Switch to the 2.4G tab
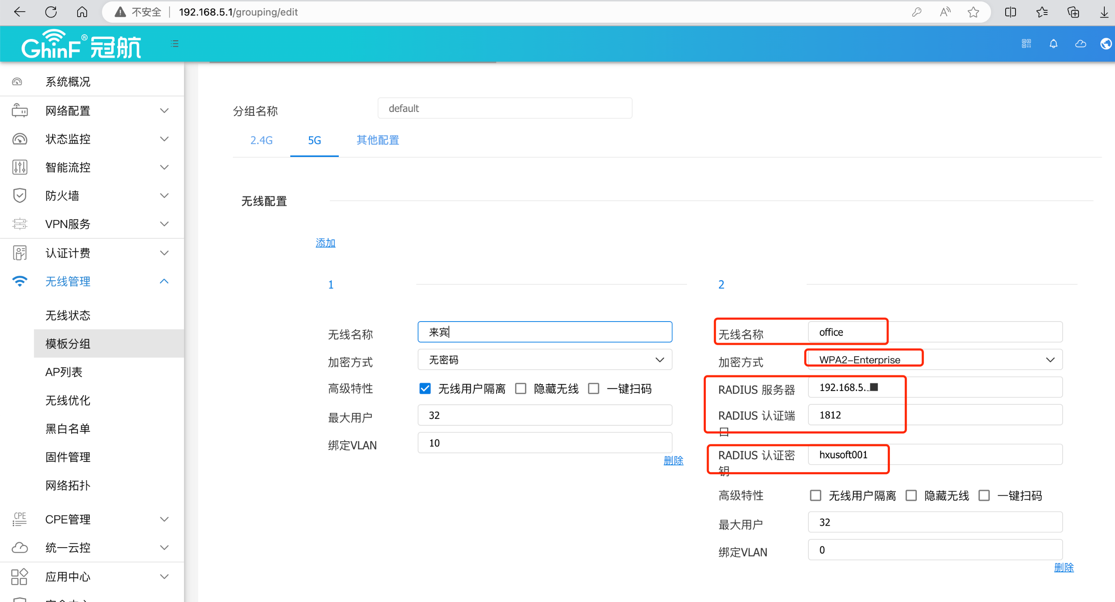The image size is (1115, 602). click(262, 140)
